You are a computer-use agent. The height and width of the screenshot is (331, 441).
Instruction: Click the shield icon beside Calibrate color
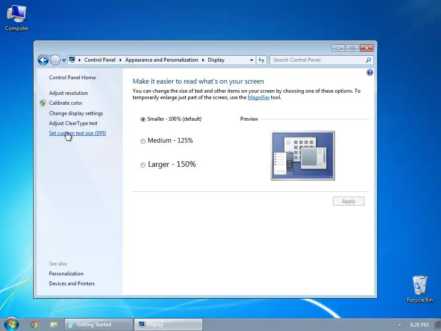click(x=43, y=103)
